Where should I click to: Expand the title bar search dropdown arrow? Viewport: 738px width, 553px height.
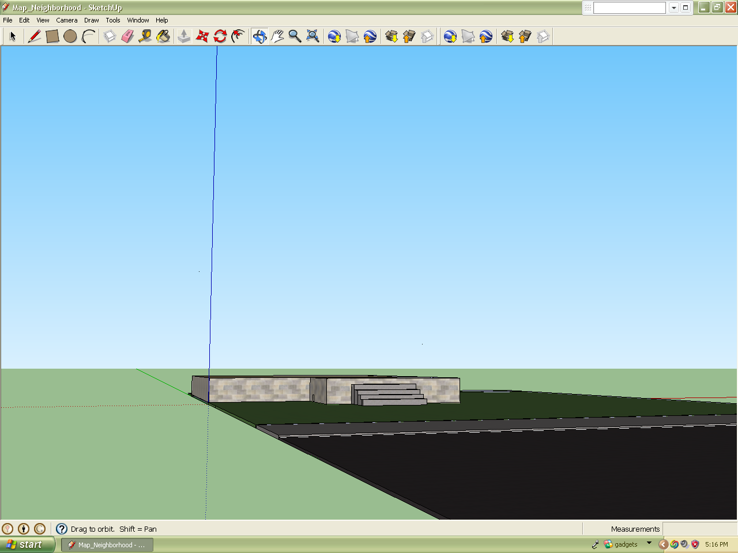coord(673,7)
